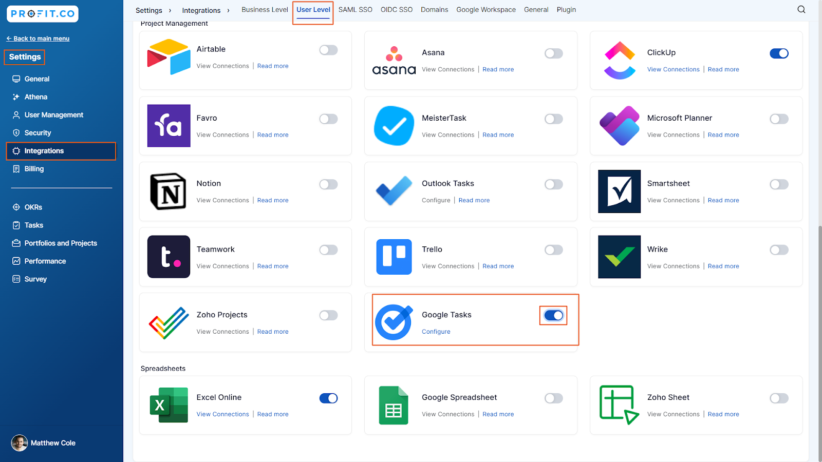Click the search magnifier icon
This screenshot has width=822, height=462.
pos(801,10)
